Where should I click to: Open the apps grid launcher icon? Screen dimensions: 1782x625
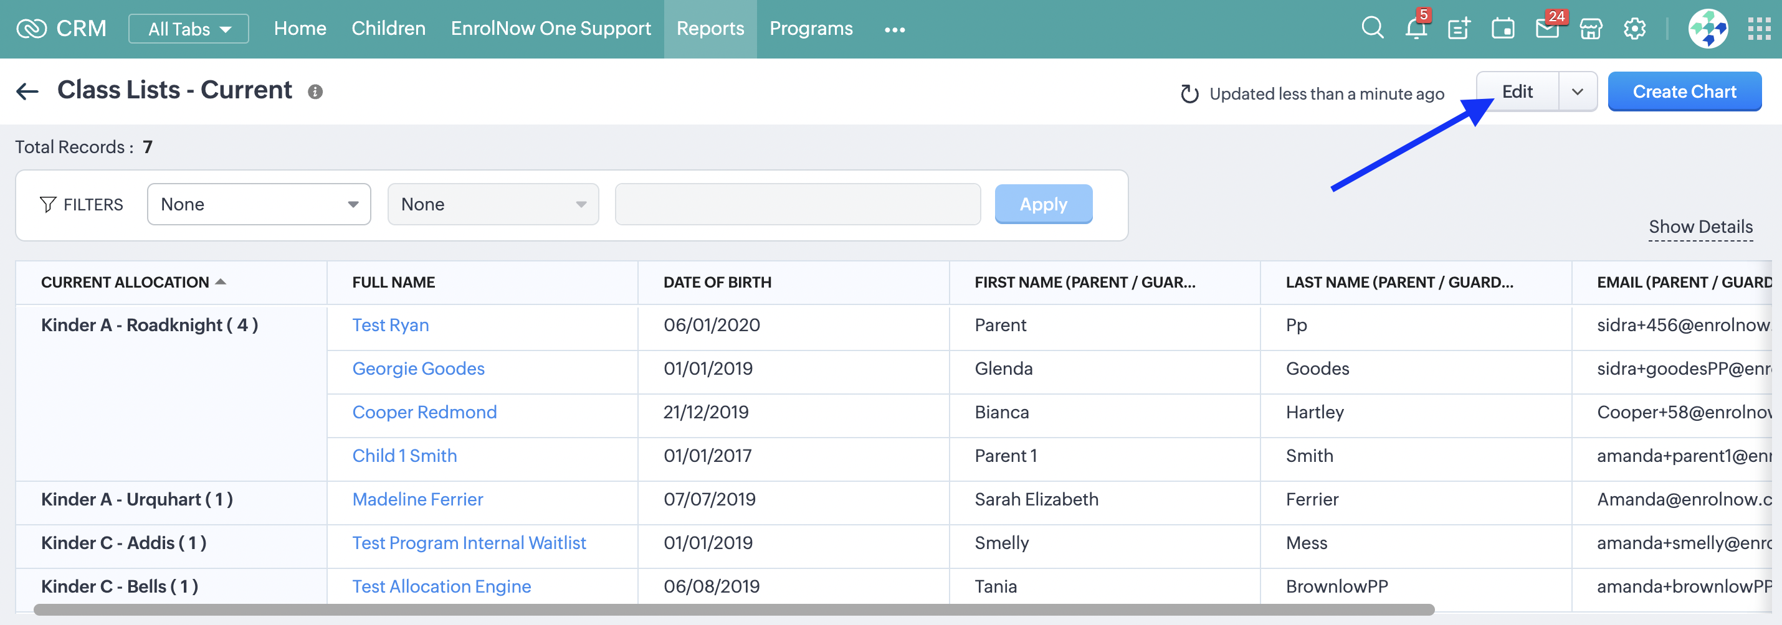point(1758,29)
